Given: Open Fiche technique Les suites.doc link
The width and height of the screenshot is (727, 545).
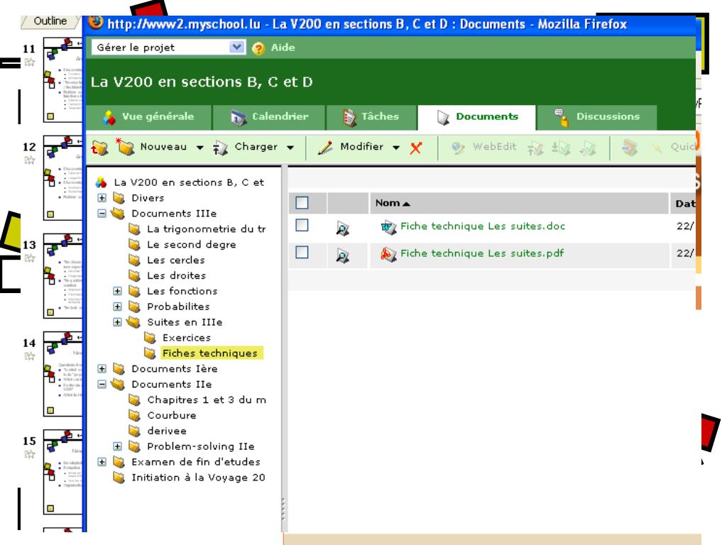Looking at the screenshot, I should (483, 226).
